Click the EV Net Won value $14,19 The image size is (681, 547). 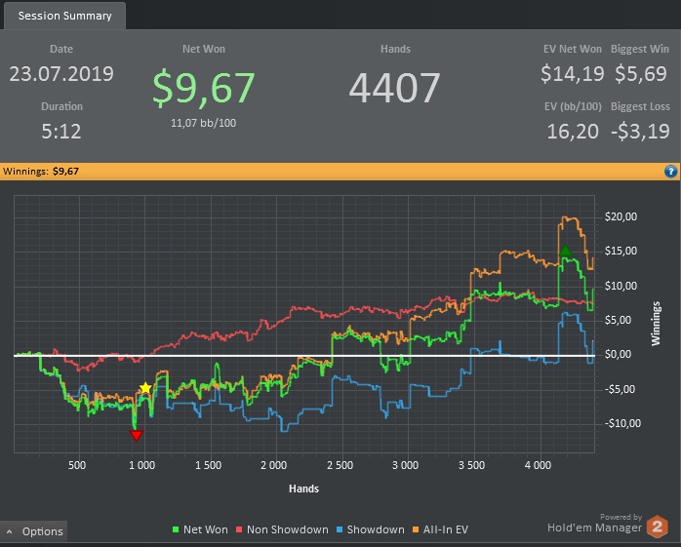coord(573,74)
